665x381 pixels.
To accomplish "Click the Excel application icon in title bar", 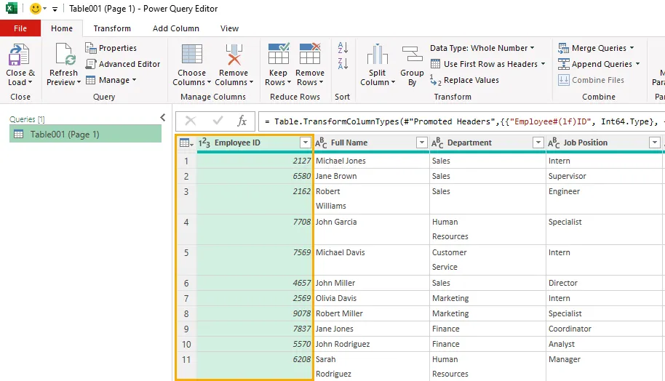I will 12,9.
